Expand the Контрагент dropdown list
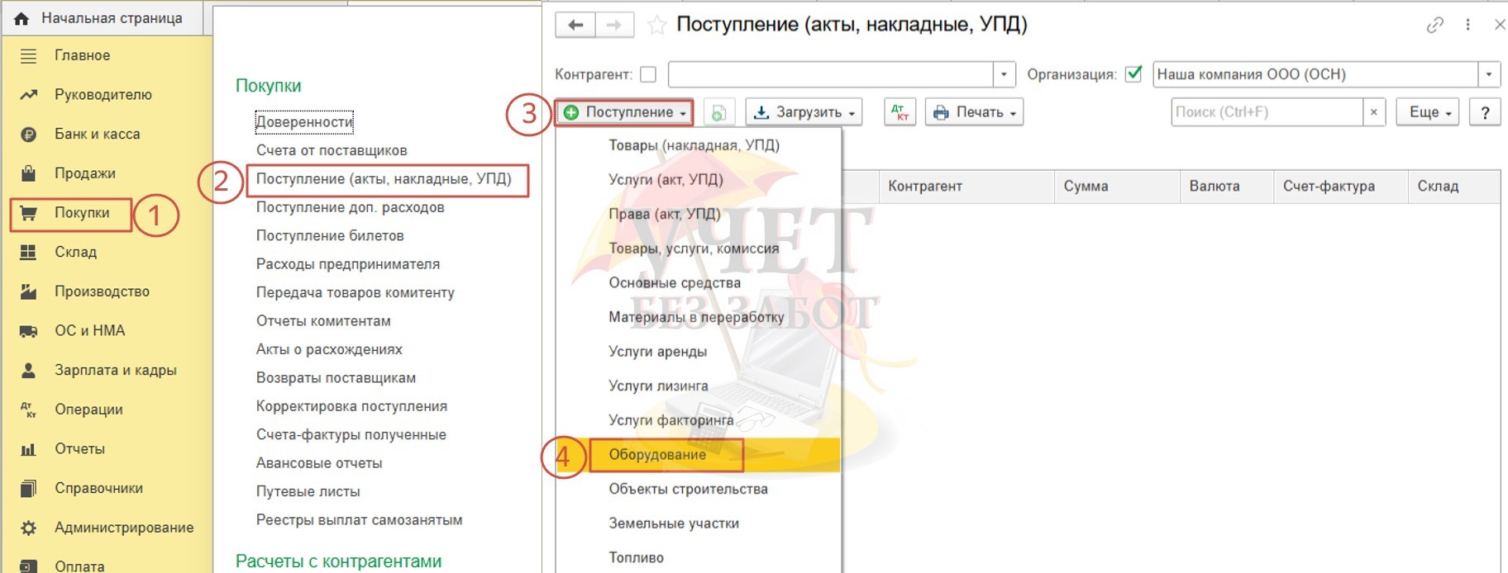Image resolution: width=1508 pixels, height=573 pixels. 1004,74
